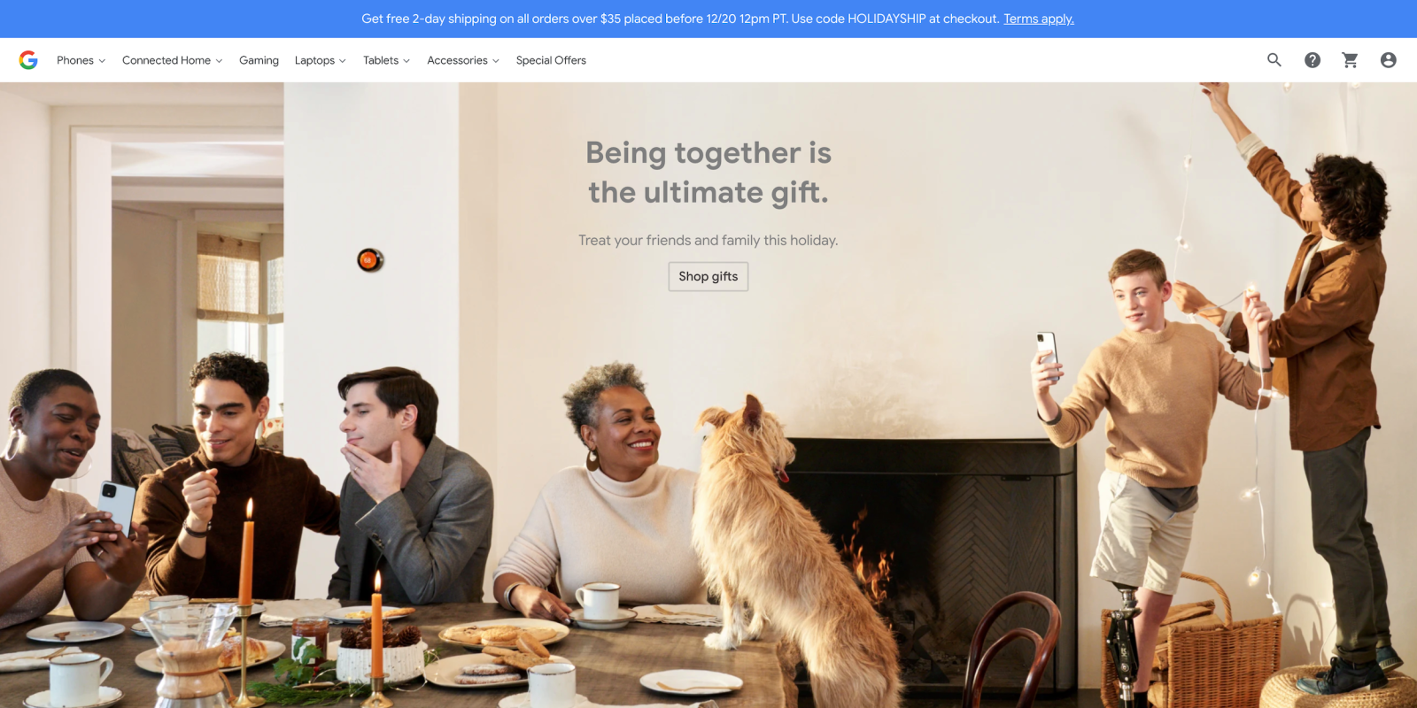Click the blue free shipping promo banner
The height and width of the screenshot is (708, 1417).
708,19
